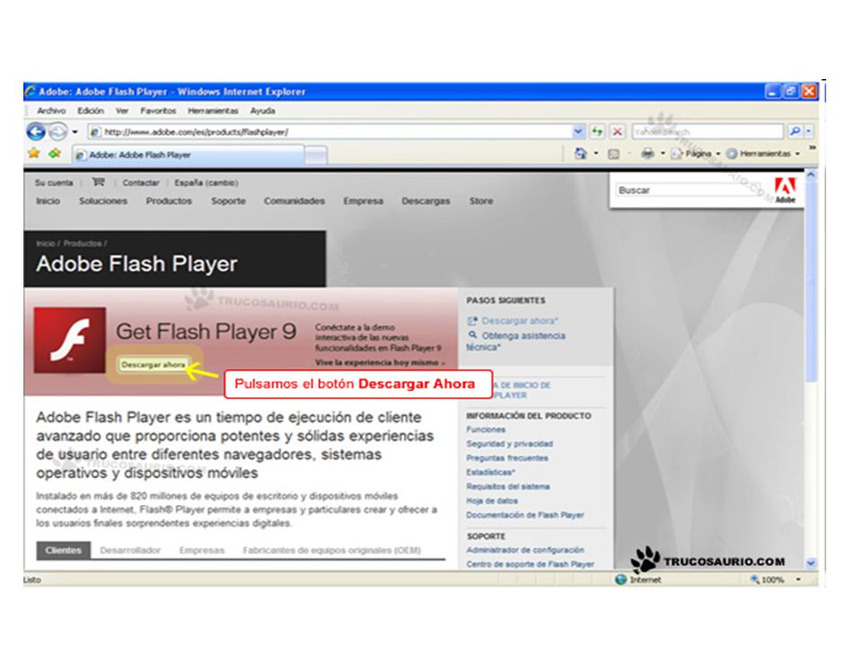Click the red Stop loading icon
The height and width of the screenshot is (647, 863).
618,131
